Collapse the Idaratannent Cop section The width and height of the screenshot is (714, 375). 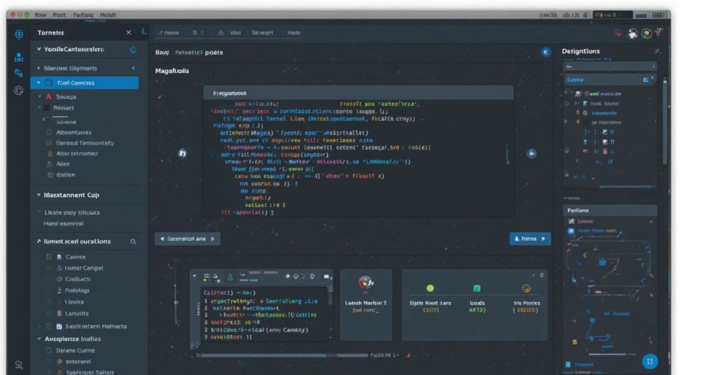click(x=39, y=195)
